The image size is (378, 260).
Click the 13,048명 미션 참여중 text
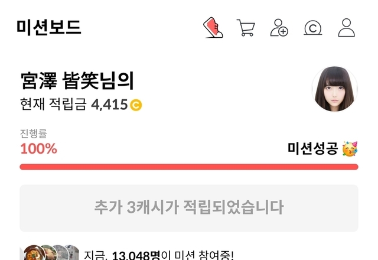[159, 255]
